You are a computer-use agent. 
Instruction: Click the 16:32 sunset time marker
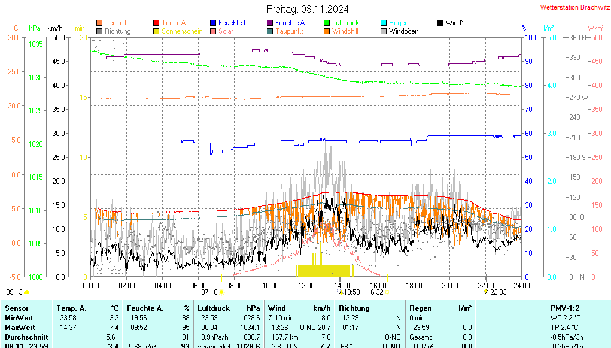(375, 292)
